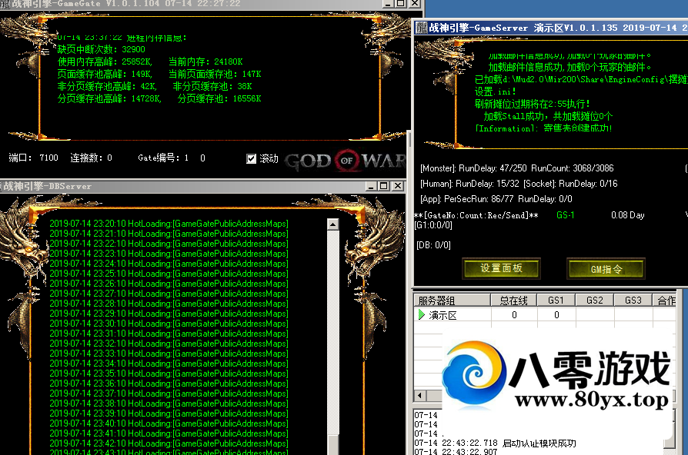The image size is (688, 455).
Task: Click the 23:35:10 HotLoading log line
Action: (x=169, y=374)
